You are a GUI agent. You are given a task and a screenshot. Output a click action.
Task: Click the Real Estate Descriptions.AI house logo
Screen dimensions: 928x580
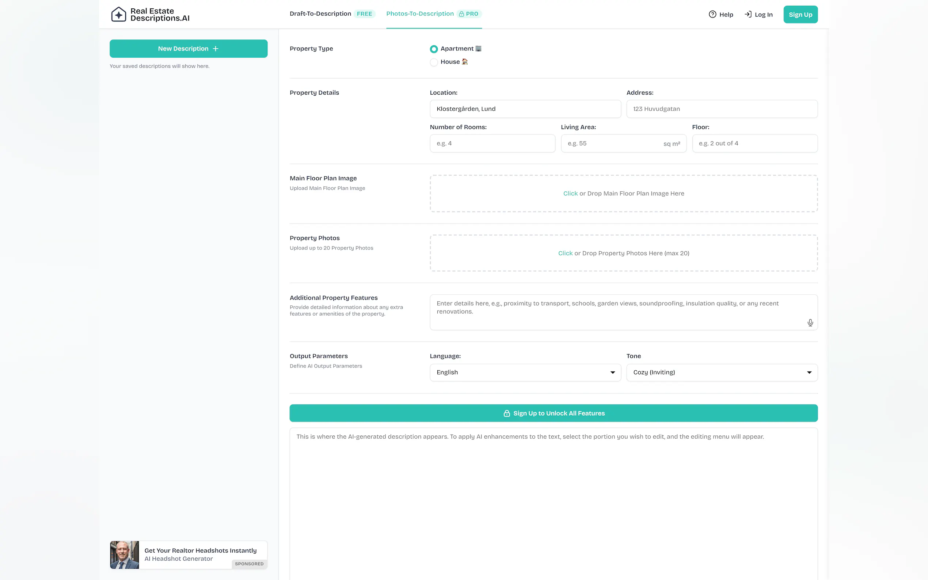(118, 15)
